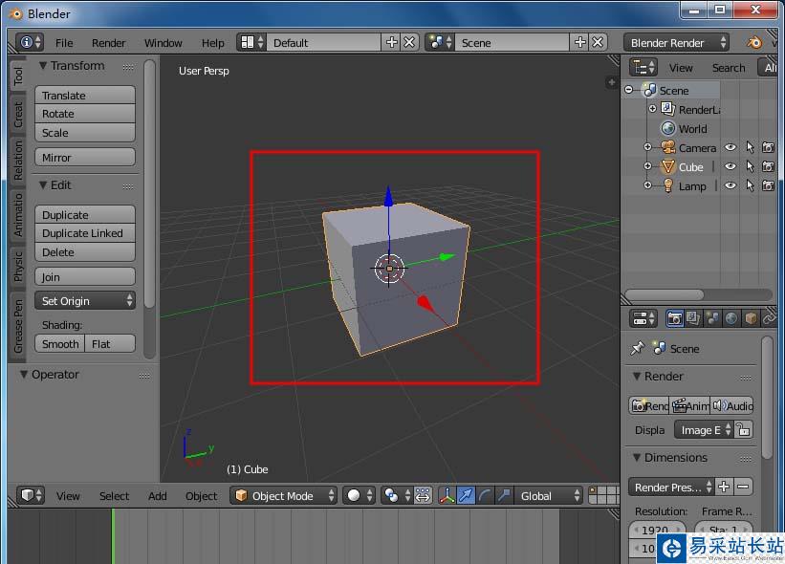Delete the Default screen layout
Viewport: 785px width, 564px height.
[x=409, y=42]
